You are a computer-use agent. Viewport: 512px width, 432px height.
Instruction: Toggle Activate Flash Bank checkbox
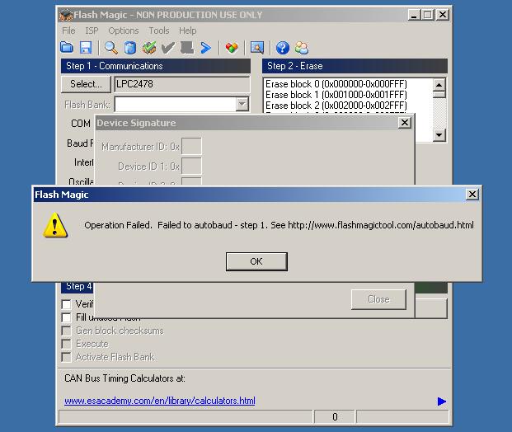pyautogui.click(x=66, y=357)
